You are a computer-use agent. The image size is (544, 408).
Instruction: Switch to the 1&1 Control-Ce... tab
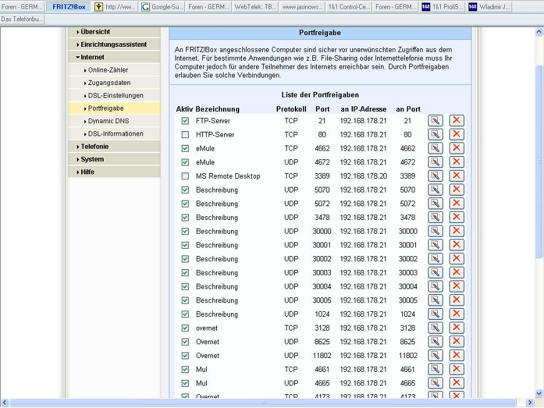point(349,7)
